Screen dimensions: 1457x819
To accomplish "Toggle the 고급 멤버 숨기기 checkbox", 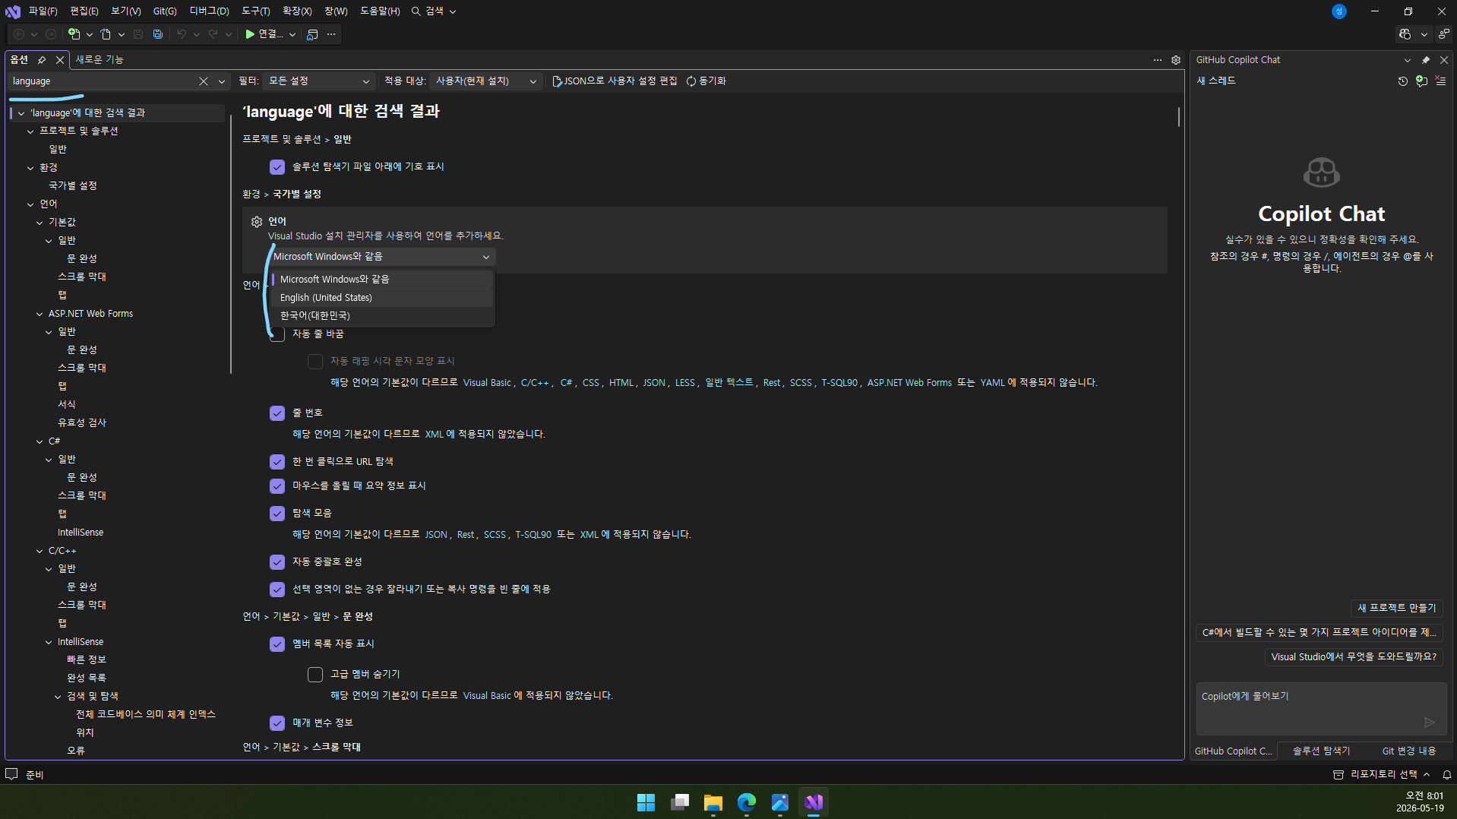I will click(x=315, y=675).
